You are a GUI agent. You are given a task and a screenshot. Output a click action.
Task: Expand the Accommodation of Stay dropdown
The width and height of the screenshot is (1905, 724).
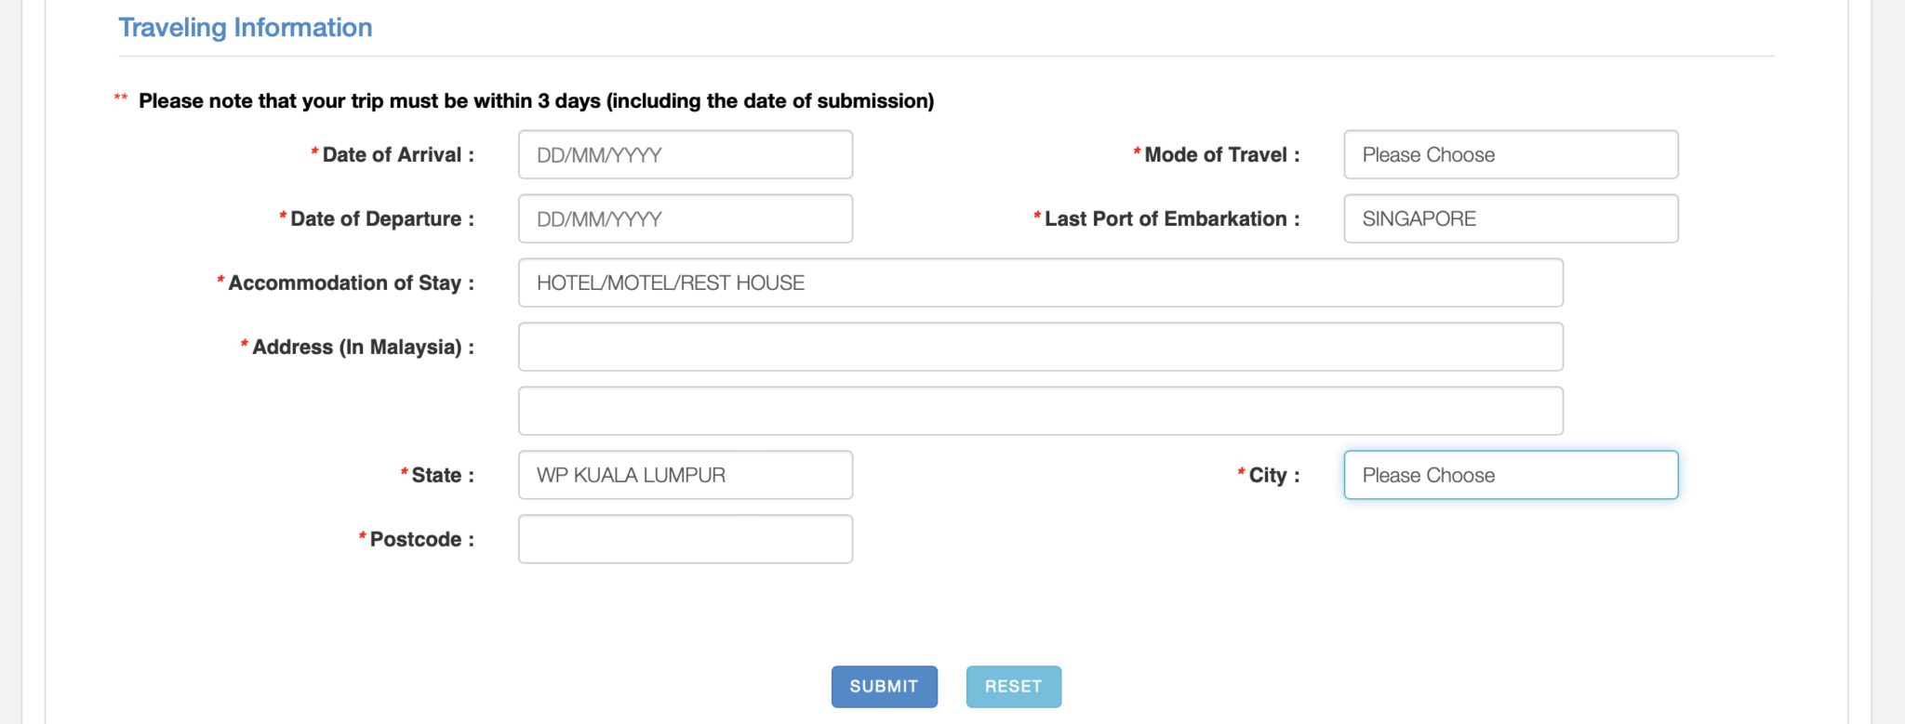point(1039,283)
